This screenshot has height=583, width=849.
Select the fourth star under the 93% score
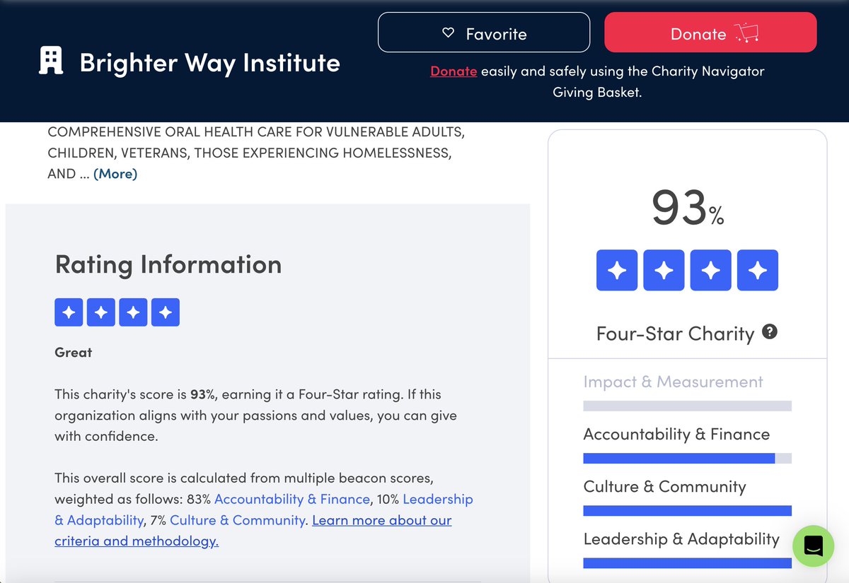(x=757, y=270)
